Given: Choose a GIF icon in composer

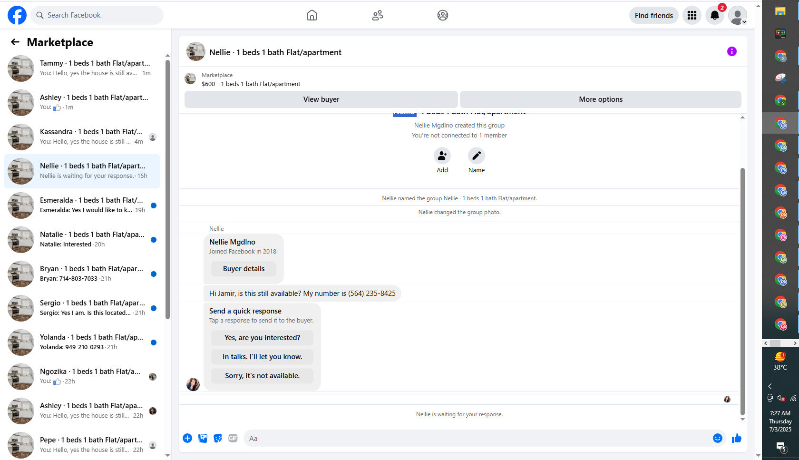Looking at the screenshot, I should [x=233, y=438].
